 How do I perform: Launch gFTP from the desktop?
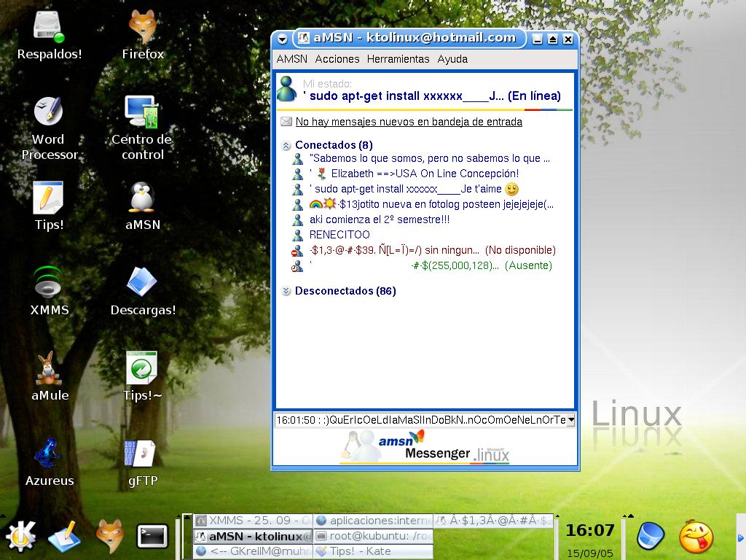coord(140,454)
